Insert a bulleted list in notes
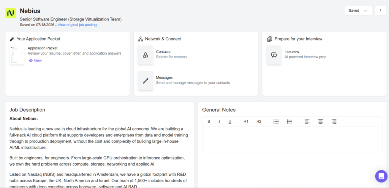This screenshot has width=389, height=188. 289,122
